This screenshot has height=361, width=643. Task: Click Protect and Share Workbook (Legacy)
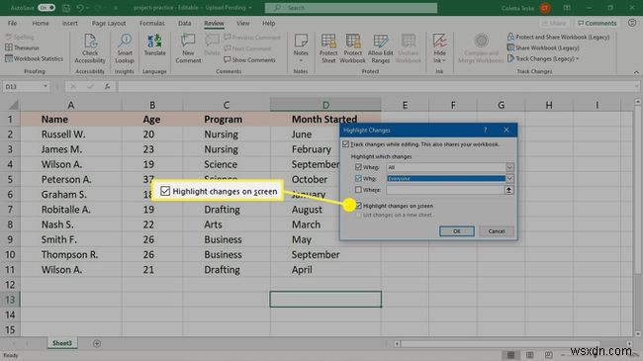[x=558, y=37]
